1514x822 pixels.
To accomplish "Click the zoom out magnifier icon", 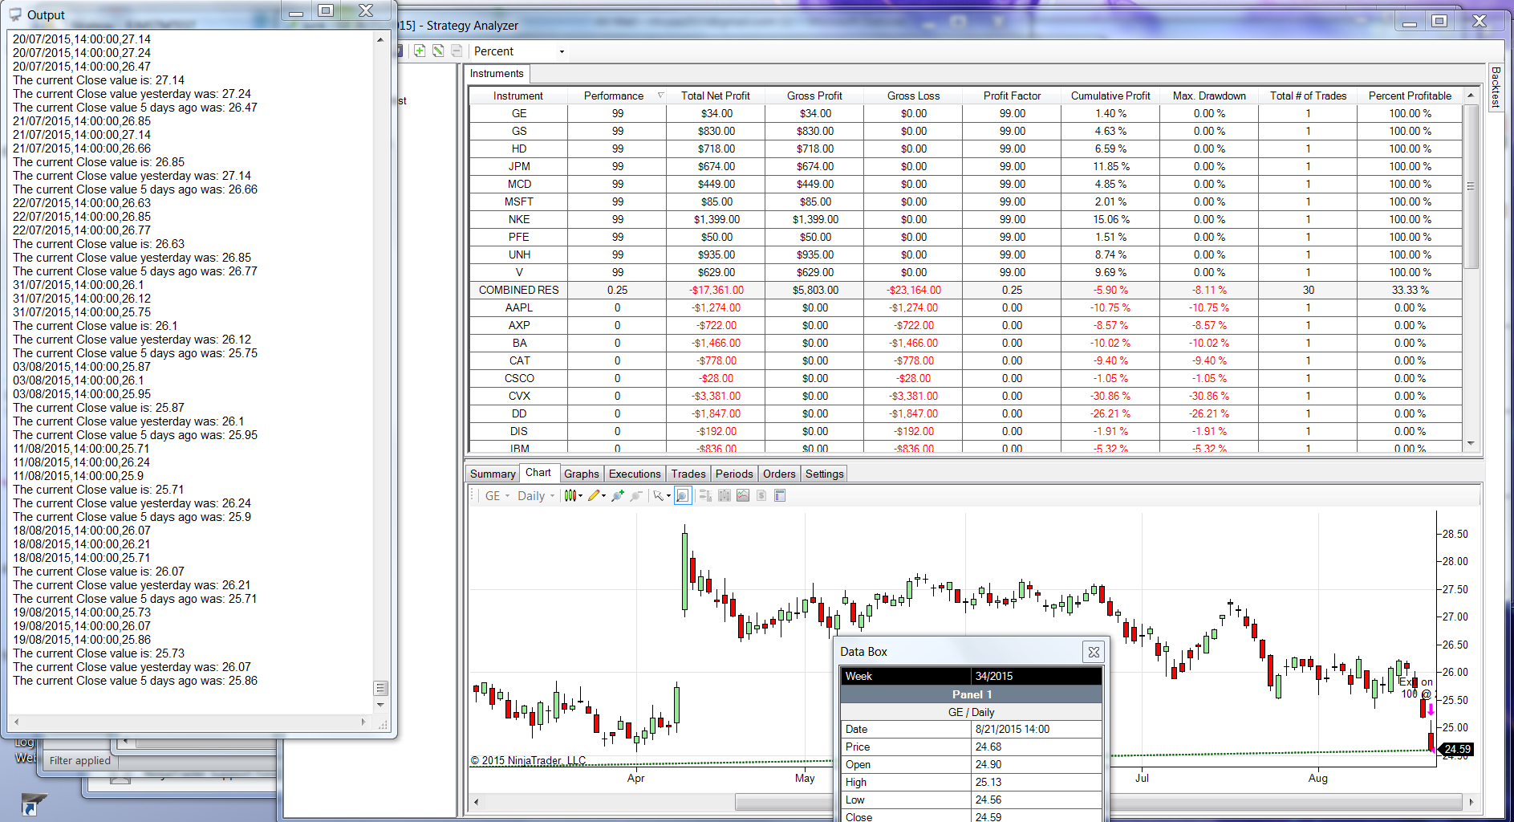I will click(637, 496).
